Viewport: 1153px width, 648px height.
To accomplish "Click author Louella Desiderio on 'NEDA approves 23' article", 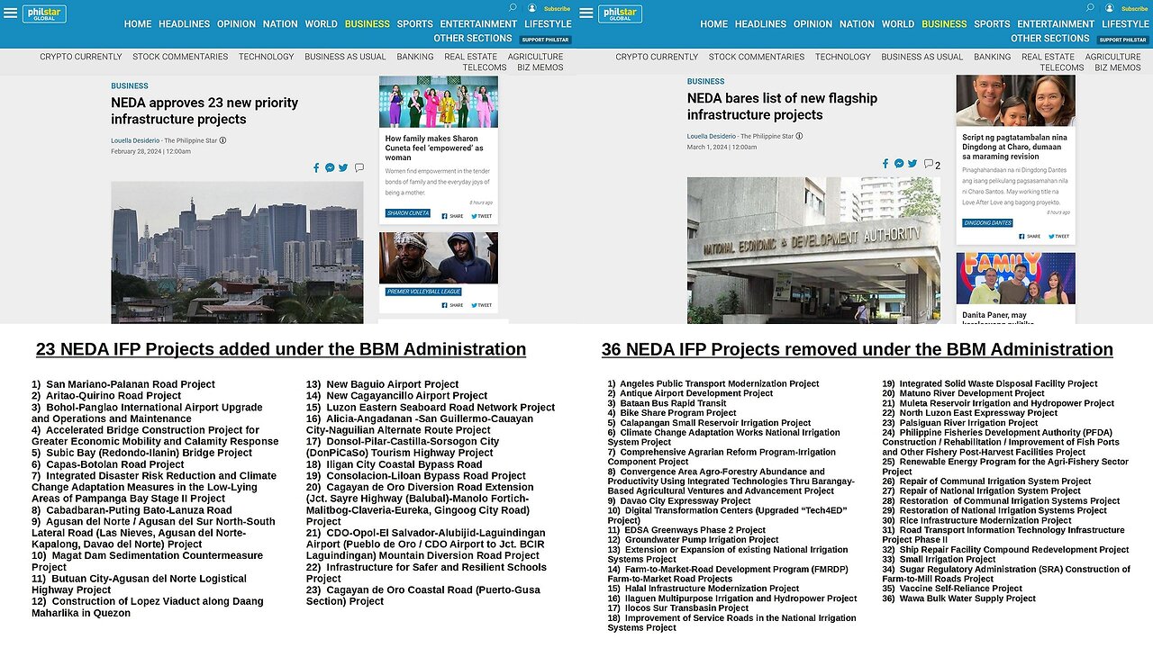I will (135, 140).
